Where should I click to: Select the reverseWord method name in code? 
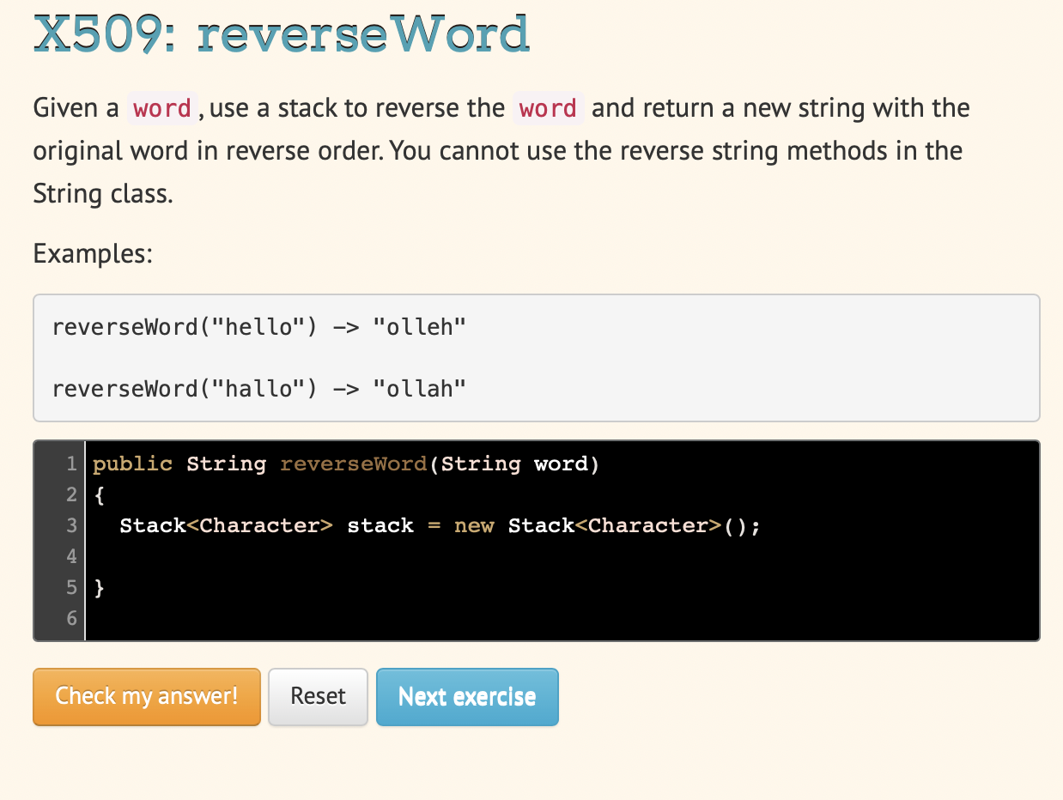(353, 464)
